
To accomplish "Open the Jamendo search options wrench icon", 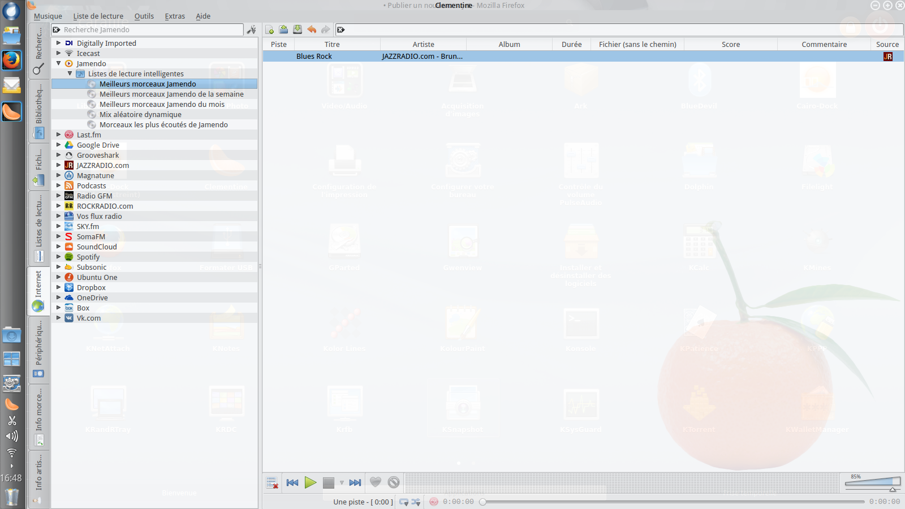I will (x=252, y=30).
